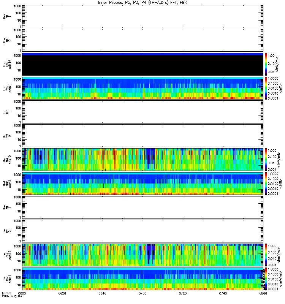Click the '0640' time axis label
Screen dimensions: 285x304
pyautogui.click(x=102, y=293)
